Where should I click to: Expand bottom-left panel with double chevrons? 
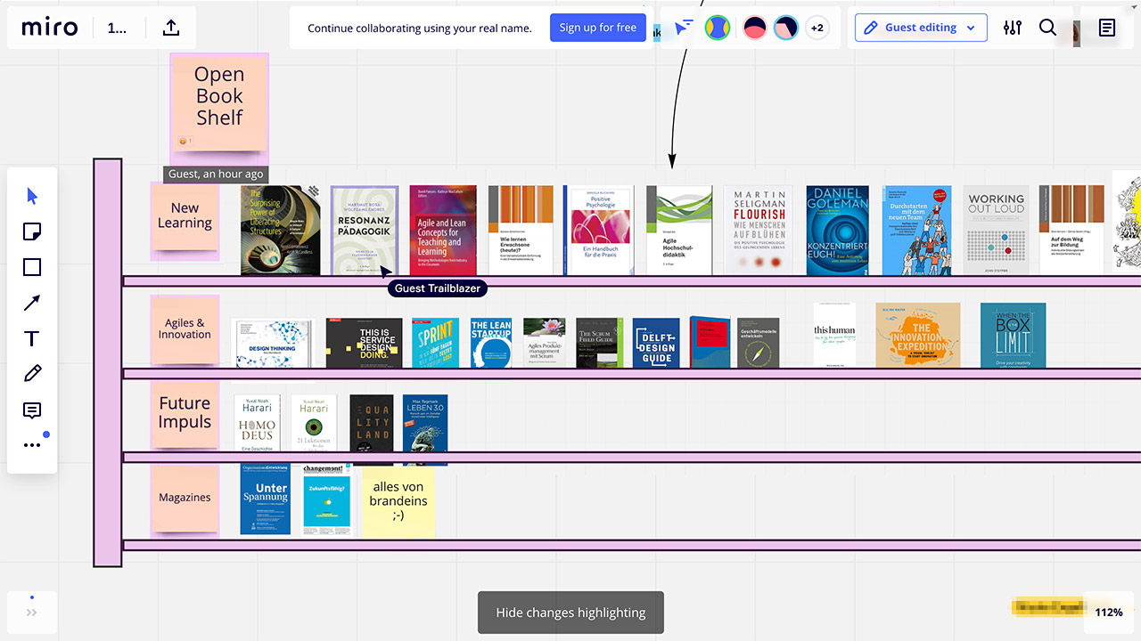pyautogui.click(x=32, y=613)
